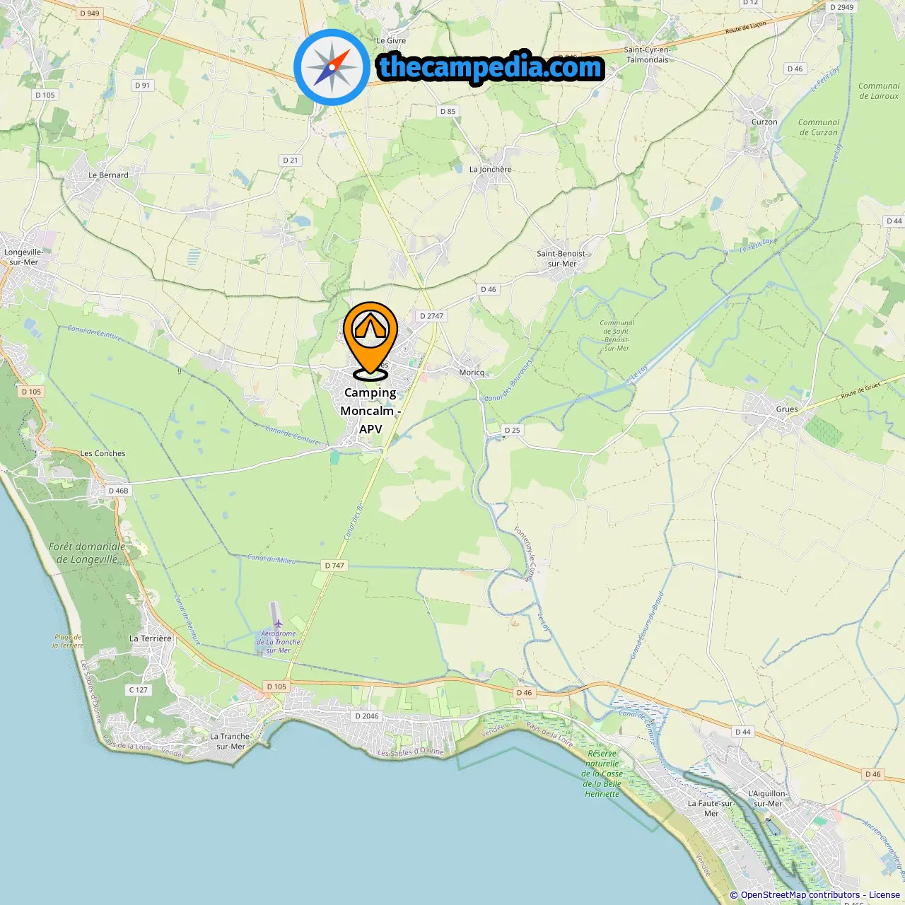Click the airplane icon at Aérodrome de La Tranche
This screenshot has height=905, width=905.
278,623
